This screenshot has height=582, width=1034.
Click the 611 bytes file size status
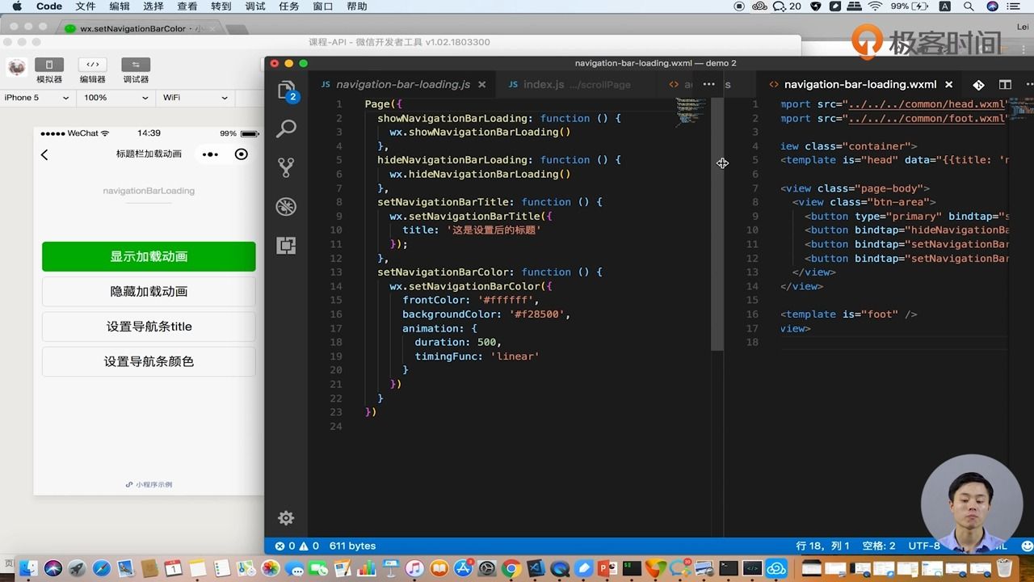point(352,546)
